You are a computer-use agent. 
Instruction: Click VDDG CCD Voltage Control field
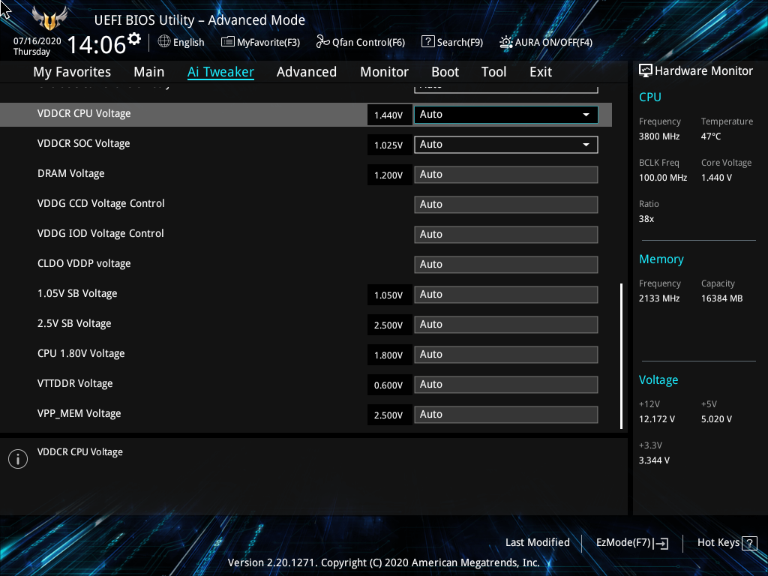(506, 205)
